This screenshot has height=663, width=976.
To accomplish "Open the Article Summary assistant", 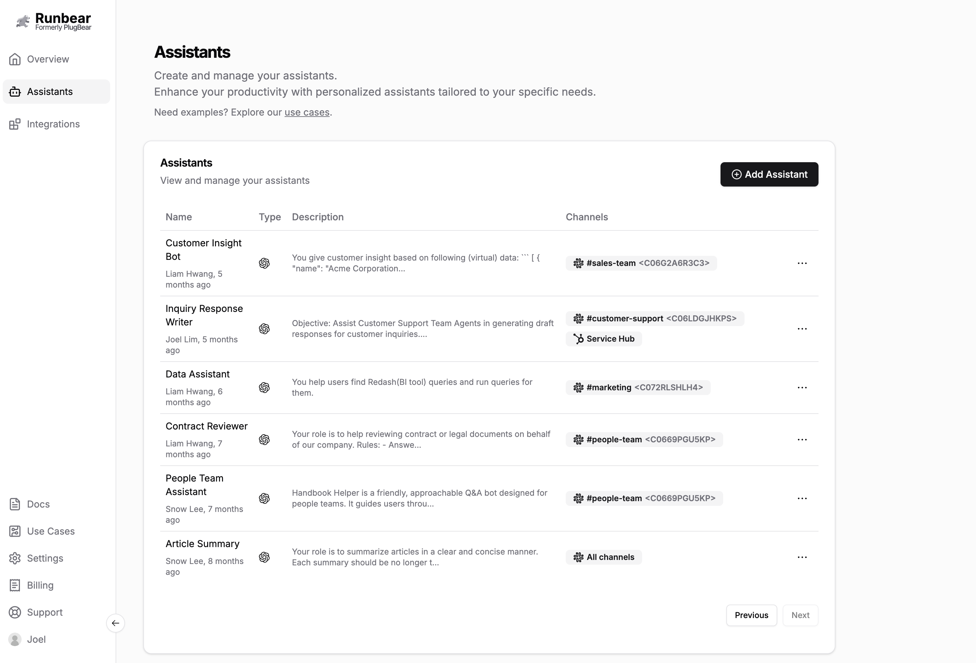I will click(x=202, y=544).
